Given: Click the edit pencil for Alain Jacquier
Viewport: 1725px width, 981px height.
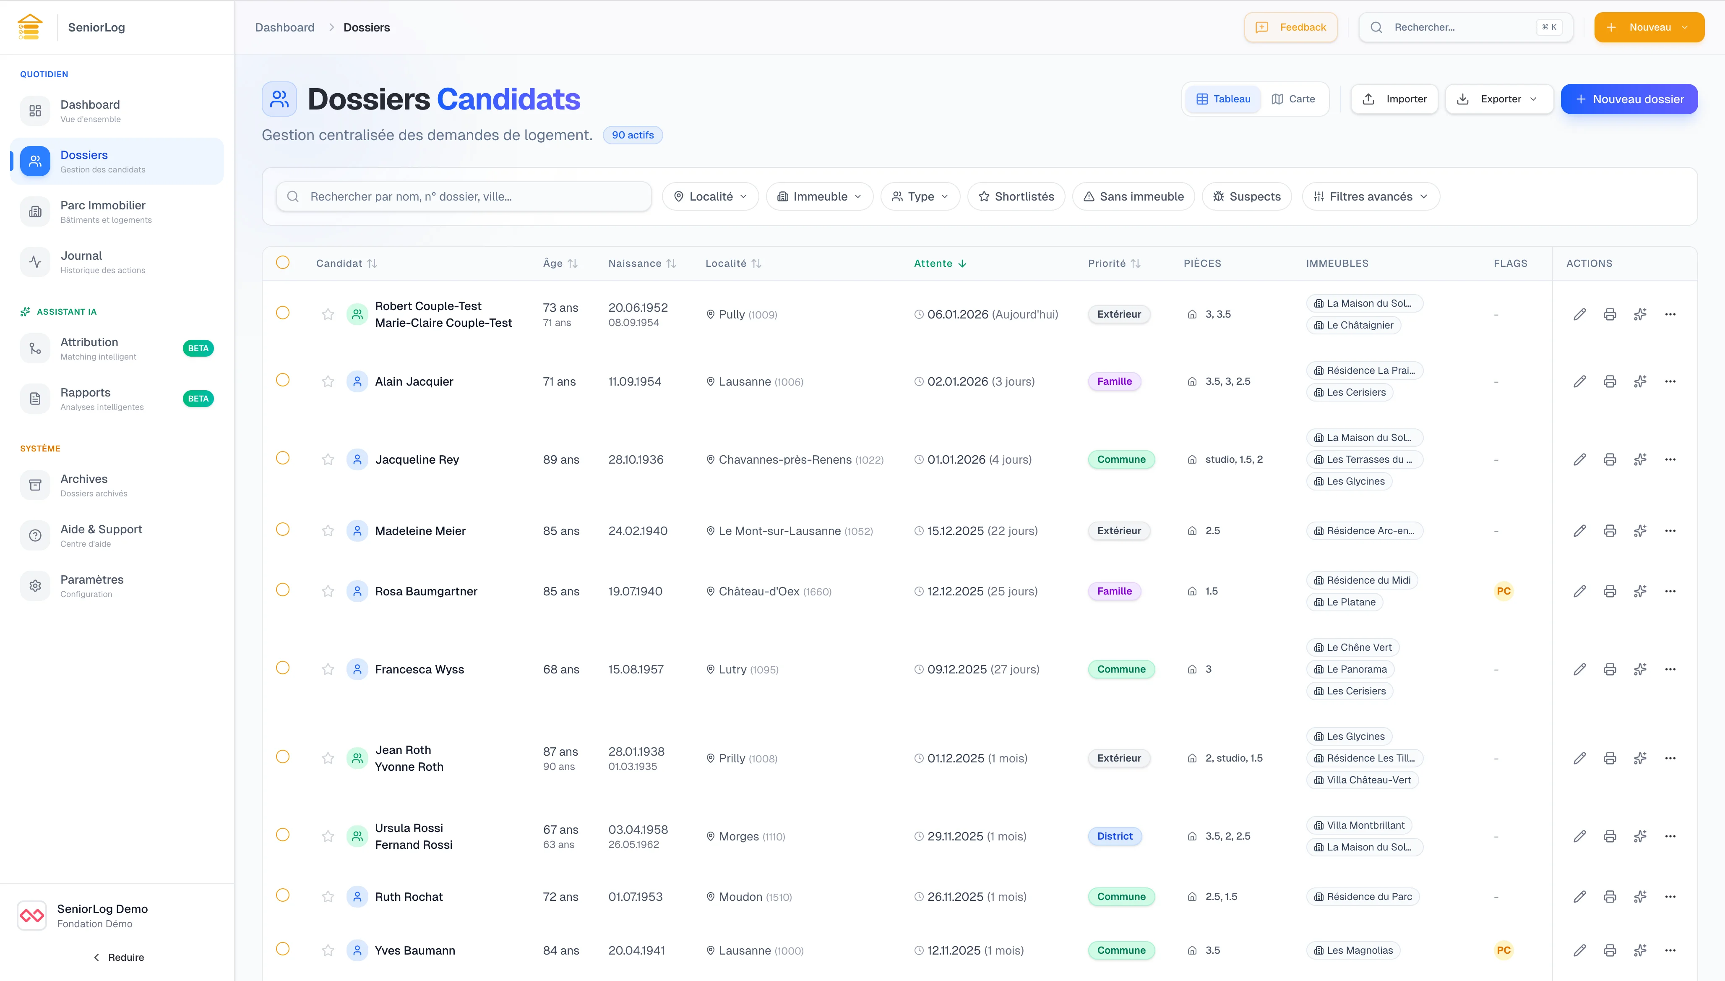Looking at the screenshot, I should point(1579,381).
